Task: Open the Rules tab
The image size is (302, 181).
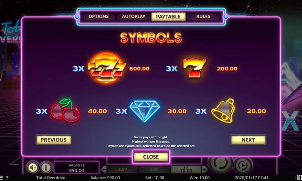Action: coord(203,17)
